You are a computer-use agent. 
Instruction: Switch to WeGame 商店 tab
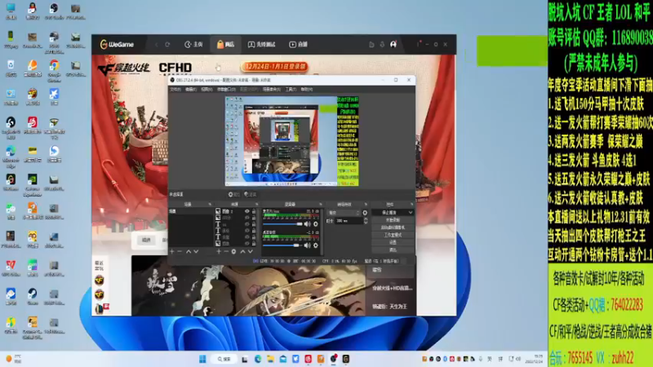226,44
